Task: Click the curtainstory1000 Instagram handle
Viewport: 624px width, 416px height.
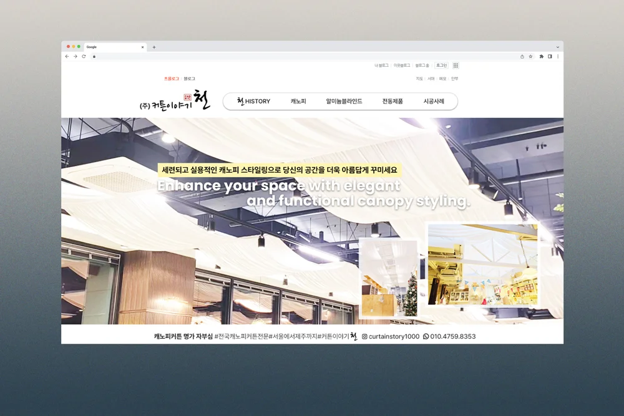Action: (x=394, y=336)
